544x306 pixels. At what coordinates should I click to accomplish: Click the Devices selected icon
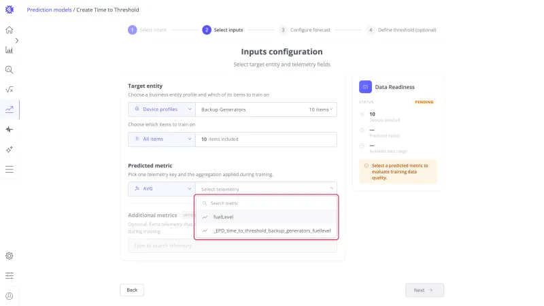pos(362,114)
